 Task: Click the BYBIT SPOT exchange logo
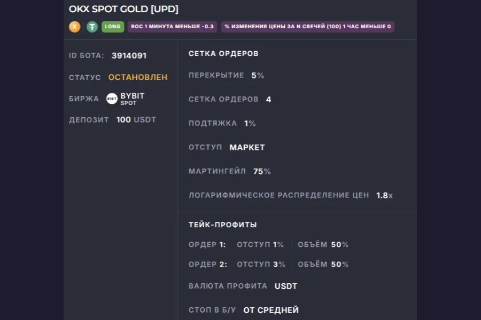point(126,99)
